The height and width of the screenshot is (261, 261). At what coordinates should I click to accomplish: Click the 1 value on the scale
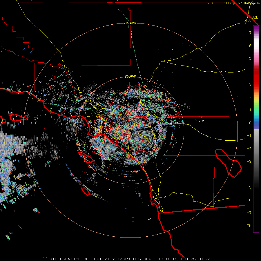coord(250,110)
